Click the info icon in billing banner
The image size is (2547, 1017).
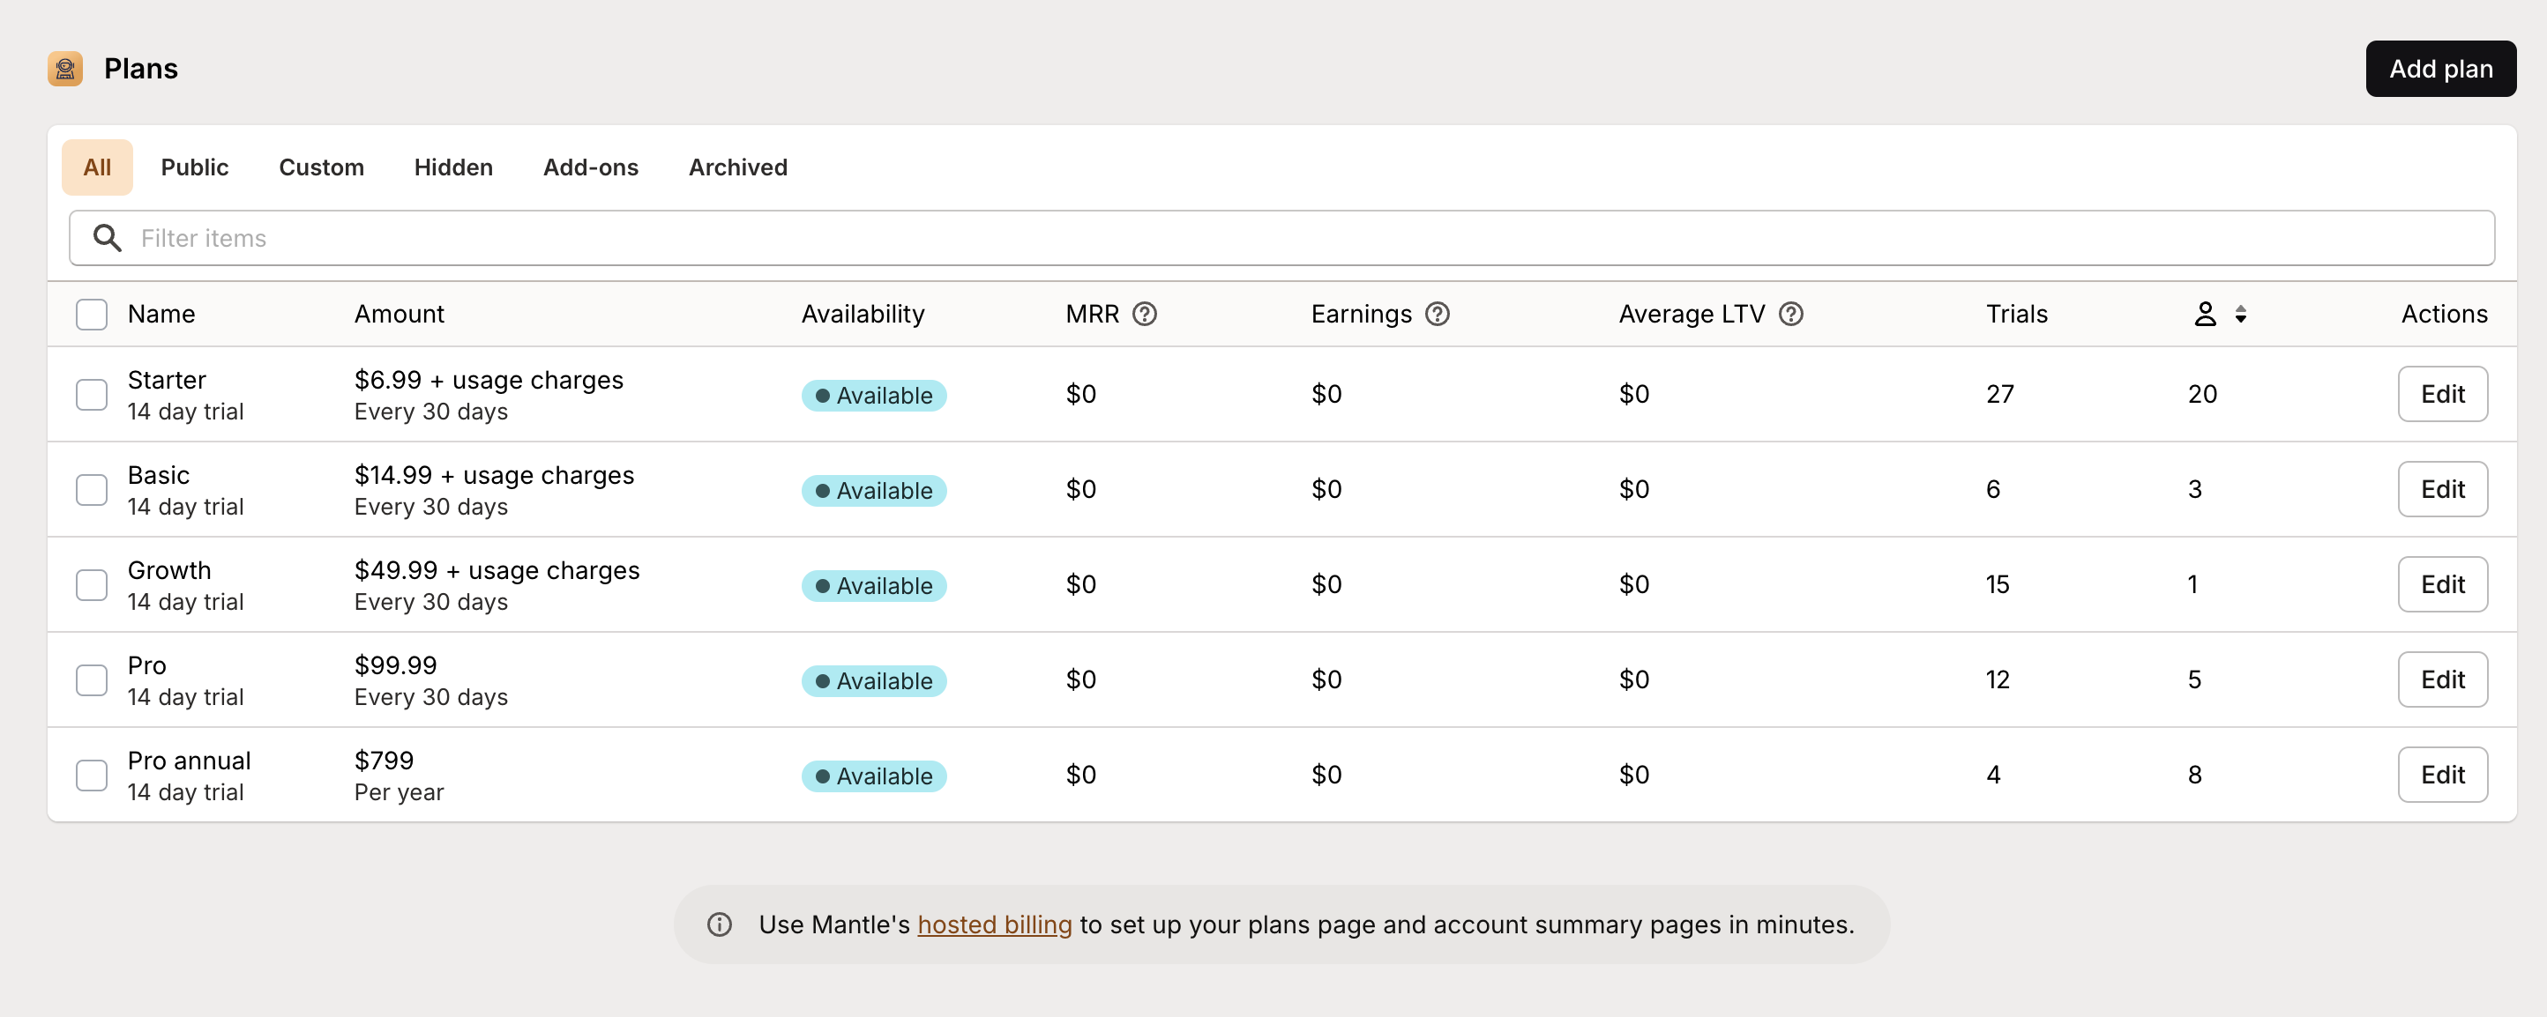click(719, 924)
